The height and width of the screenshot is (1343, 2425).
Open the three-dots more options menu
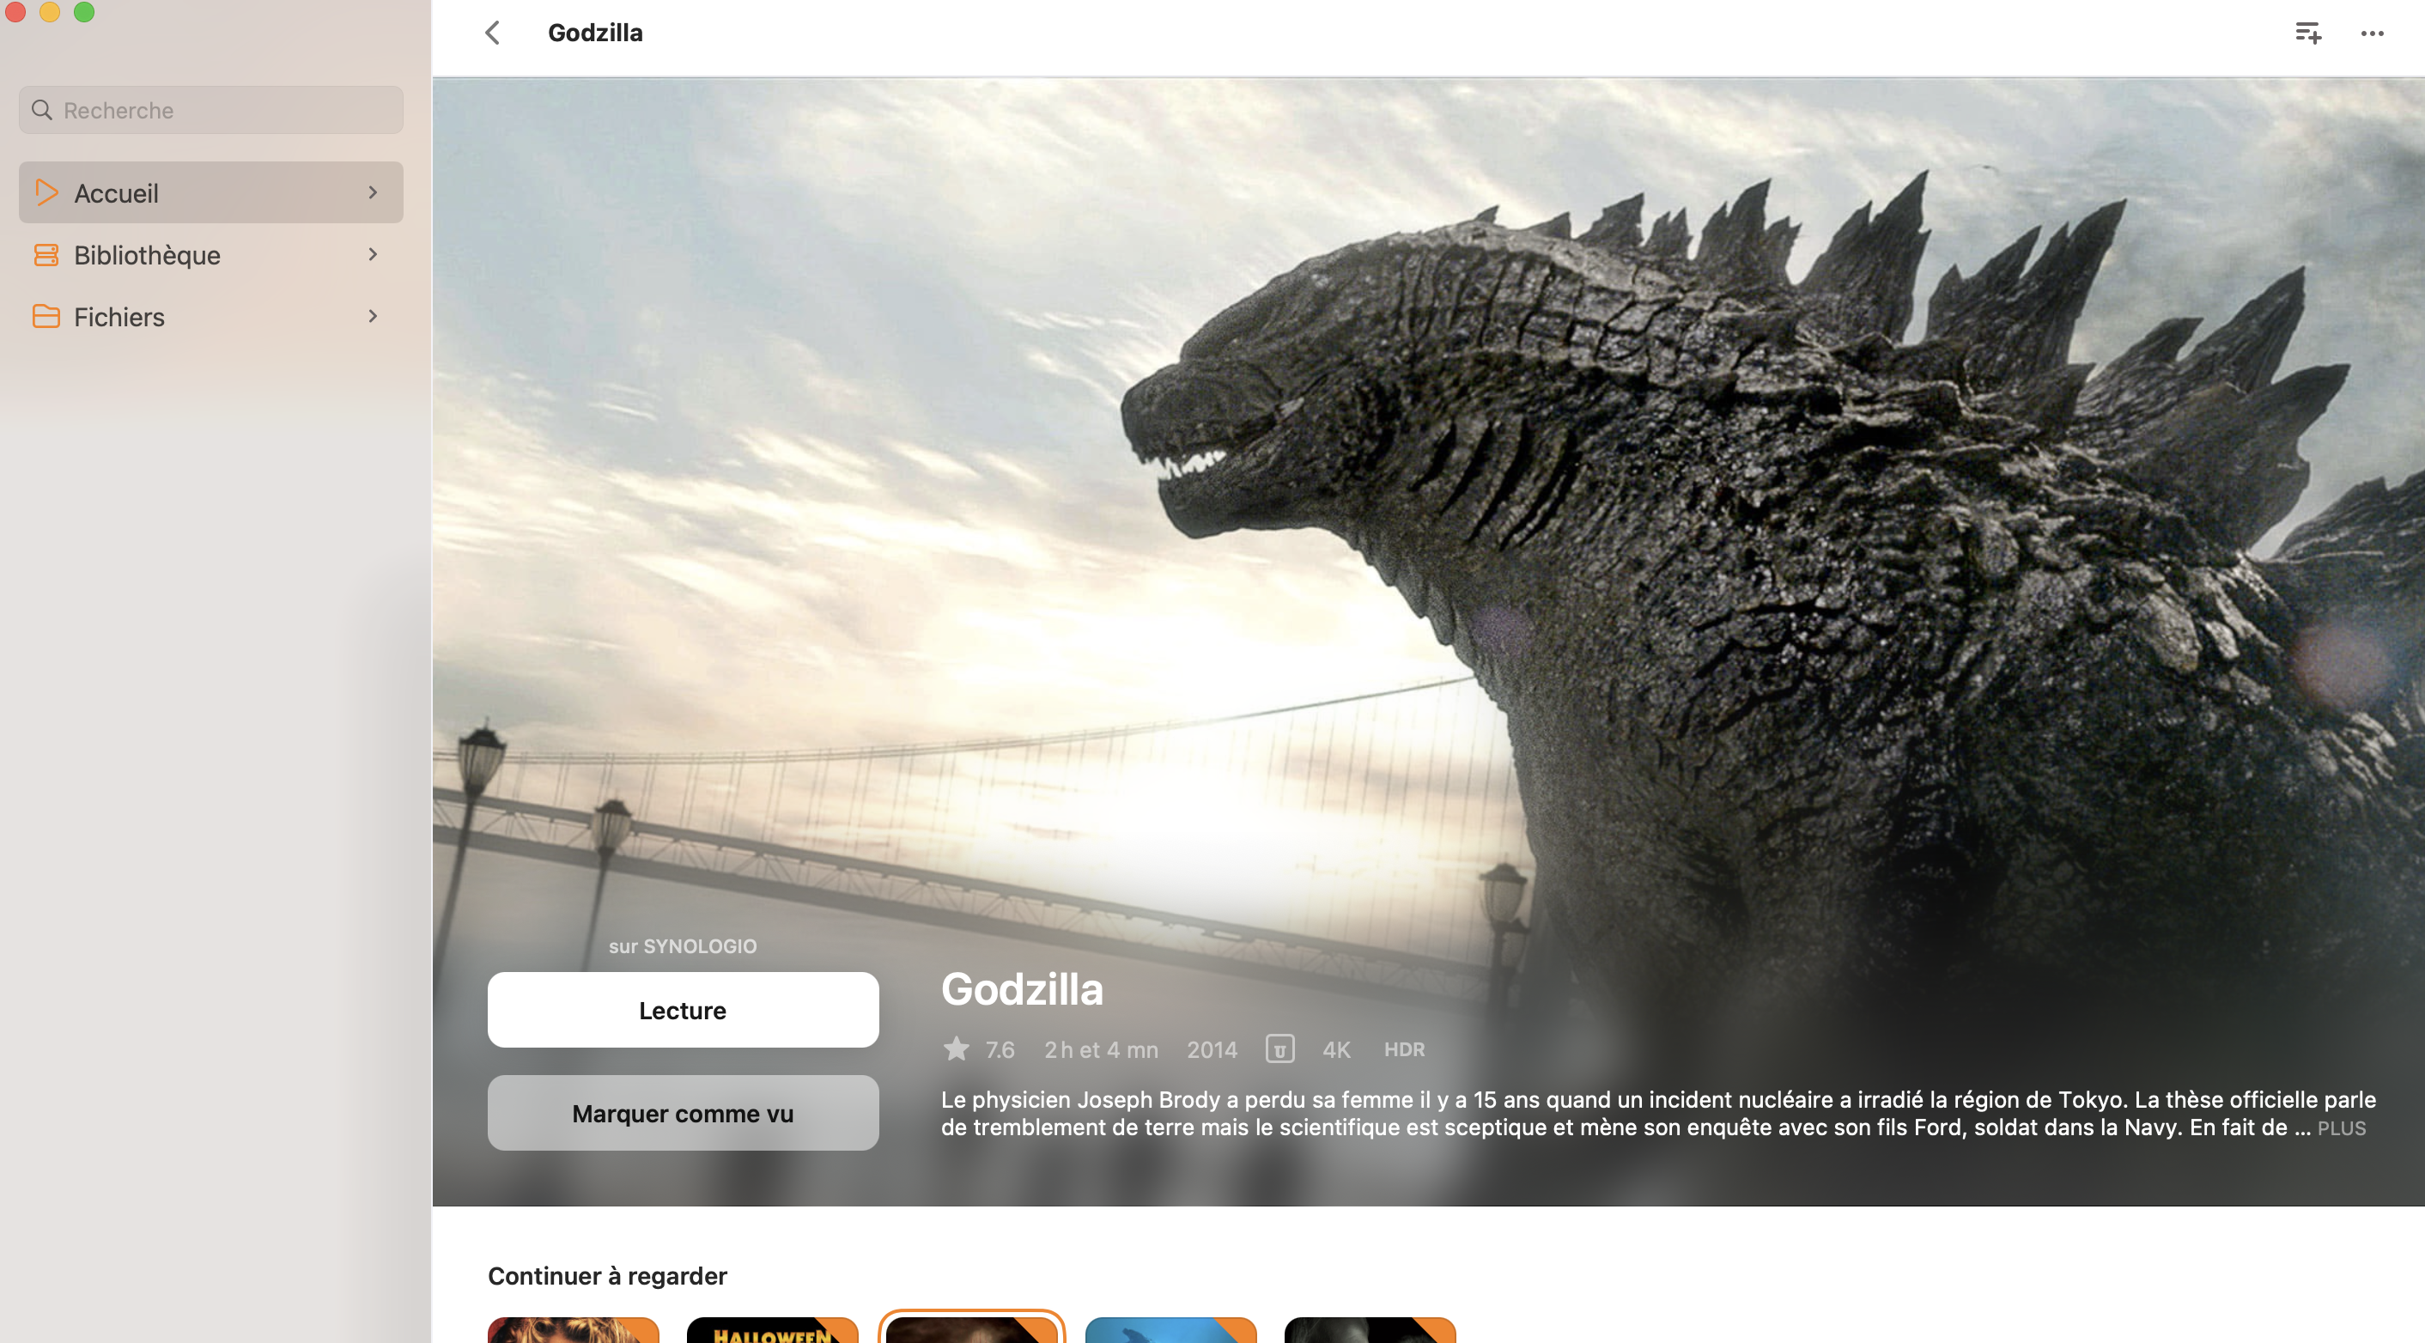pos(2372,33)
